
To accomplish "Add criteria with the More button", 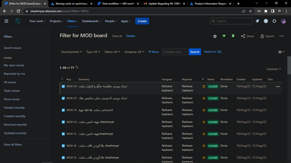I will click(x=154, y=52).
